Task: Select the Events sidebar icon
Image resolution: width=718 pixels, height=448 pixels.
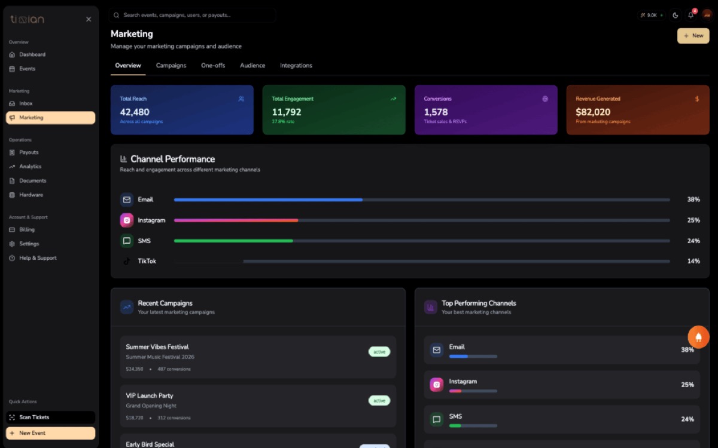Action: point(27,69)
